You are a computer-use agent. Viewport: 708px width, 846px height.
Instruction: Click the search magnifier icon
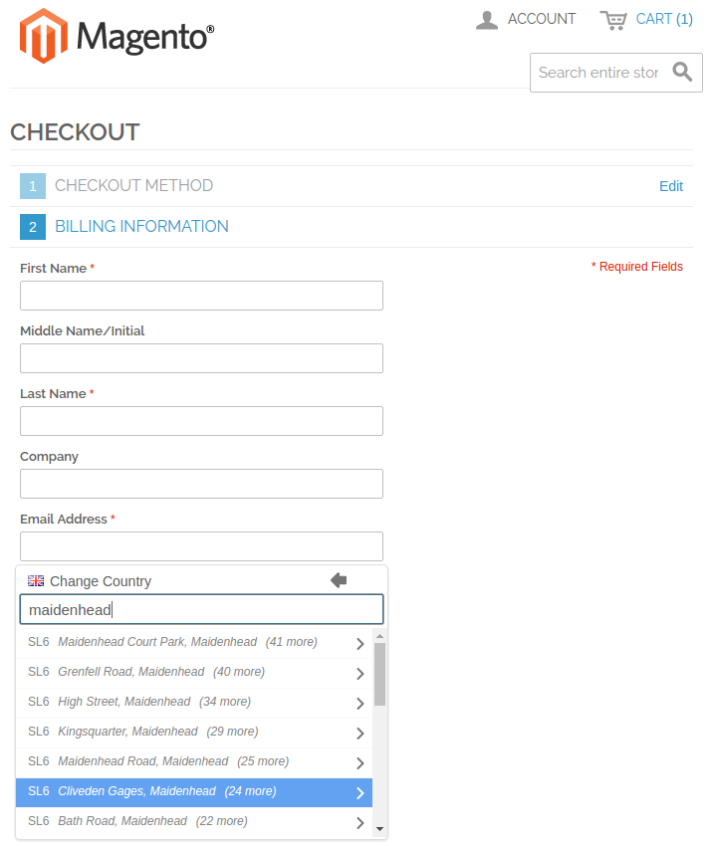coord(682,72)
